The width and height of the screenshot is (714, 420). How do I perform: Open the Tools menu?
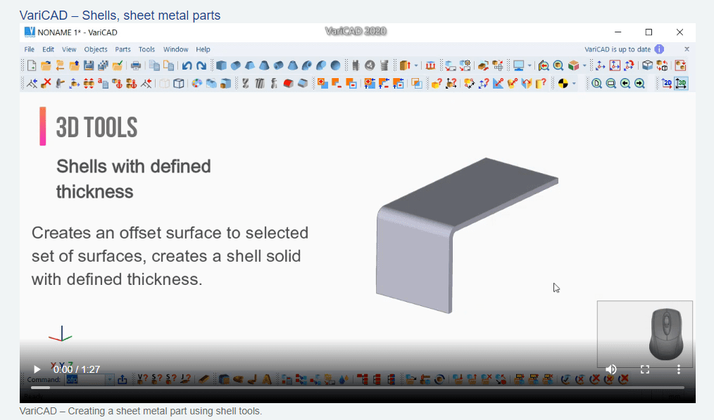click(146, 49)
